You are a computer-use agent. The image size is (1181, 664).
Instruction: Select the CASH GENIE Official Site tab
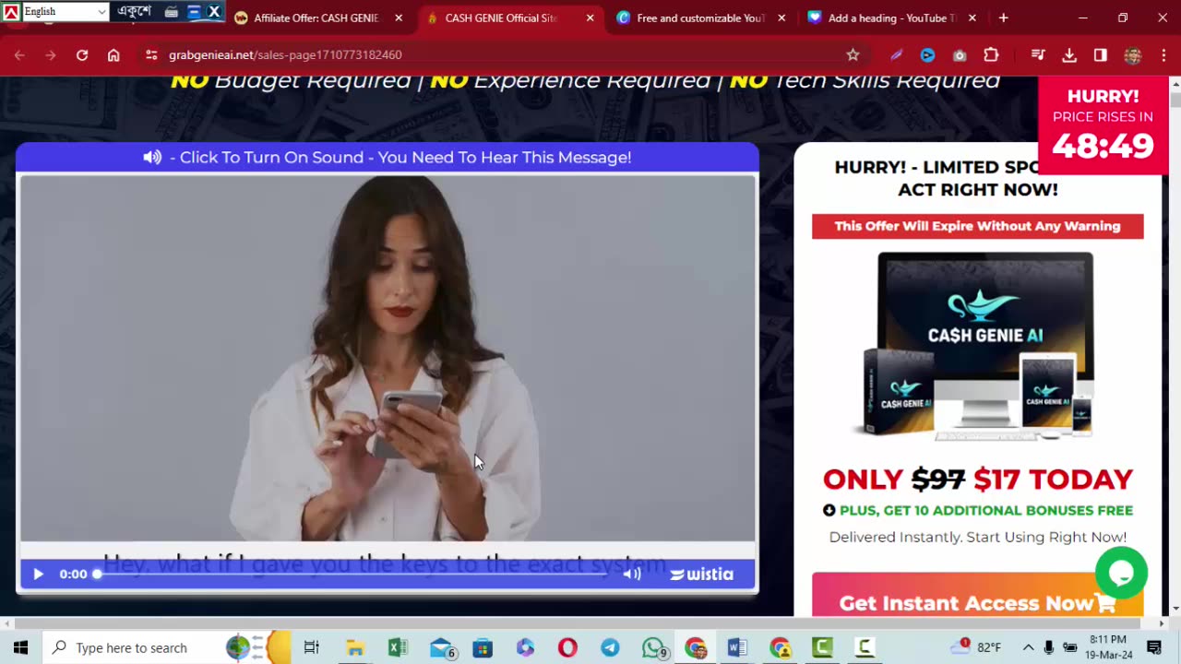click(x=501, y=18)
